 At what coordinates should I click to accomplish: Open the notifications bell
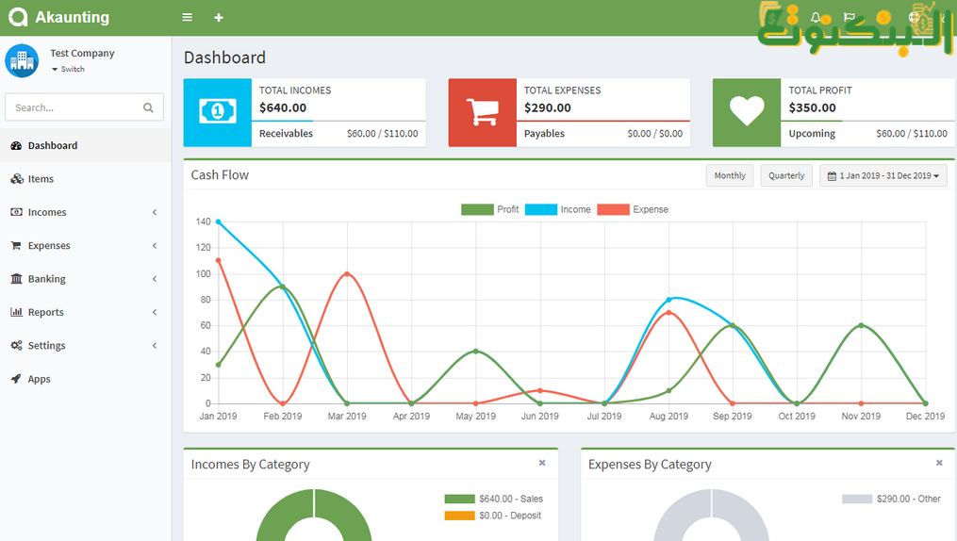816,18
